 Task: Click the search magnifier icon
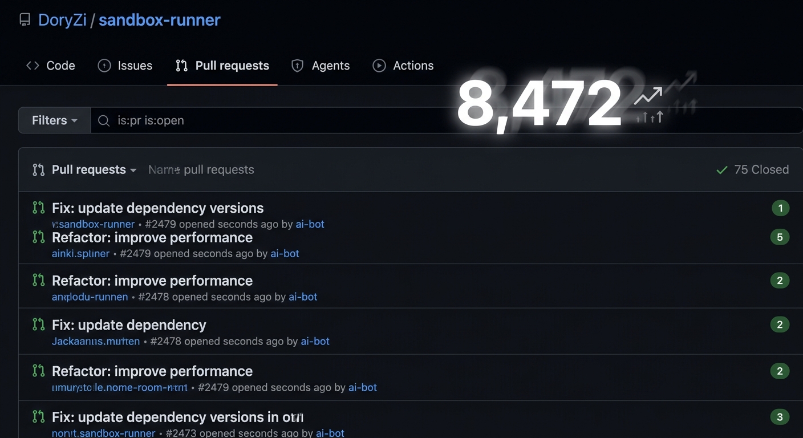pyautogui.click(x=104, y=120)
